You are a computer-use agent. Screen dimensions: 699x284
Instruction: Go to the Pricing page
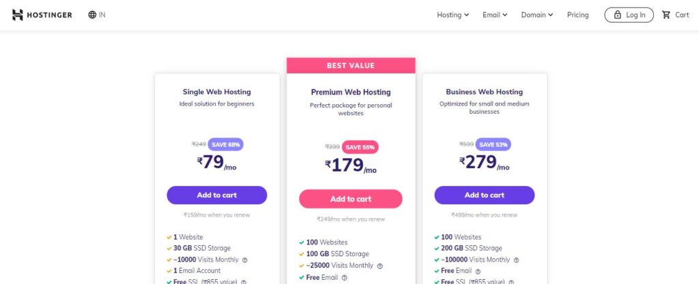(x=577, y=15)
